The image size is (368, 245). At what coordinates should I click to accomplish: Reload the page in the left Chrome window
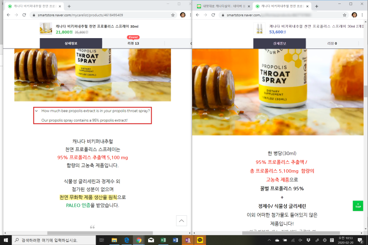[x=24, y=15]
